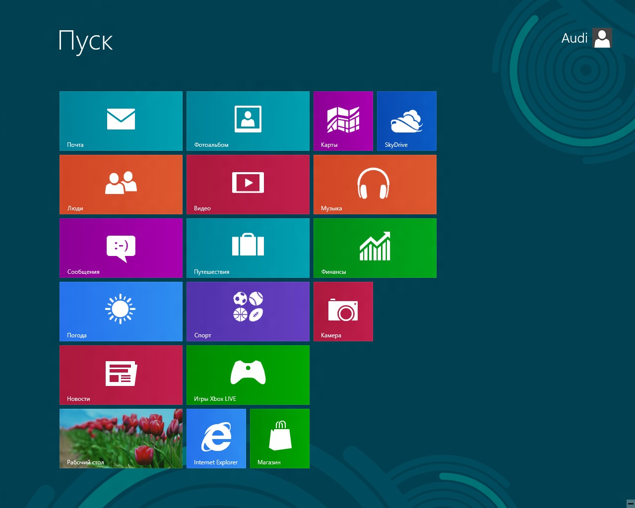Open the Магазин store tile

click(x=280, y=439)
